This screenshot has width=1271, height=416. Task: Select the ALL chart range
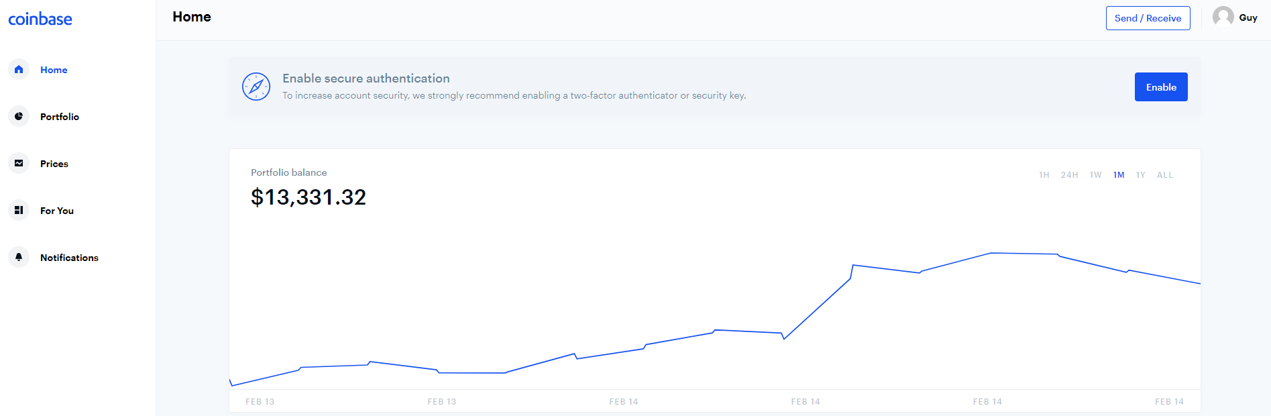[1165, 175]
